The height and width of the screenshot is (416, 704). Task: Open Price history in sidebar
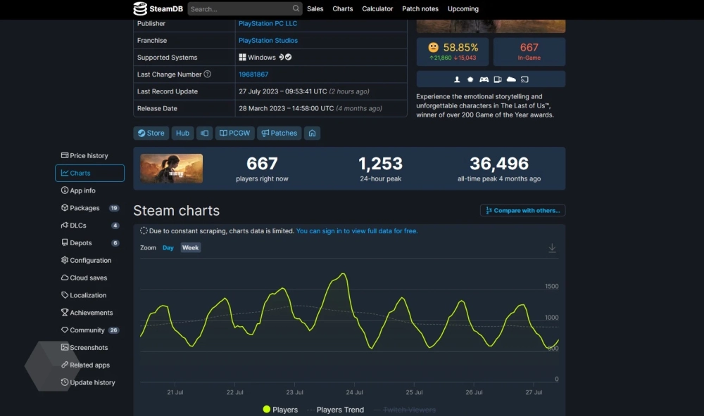pos(89,155)
